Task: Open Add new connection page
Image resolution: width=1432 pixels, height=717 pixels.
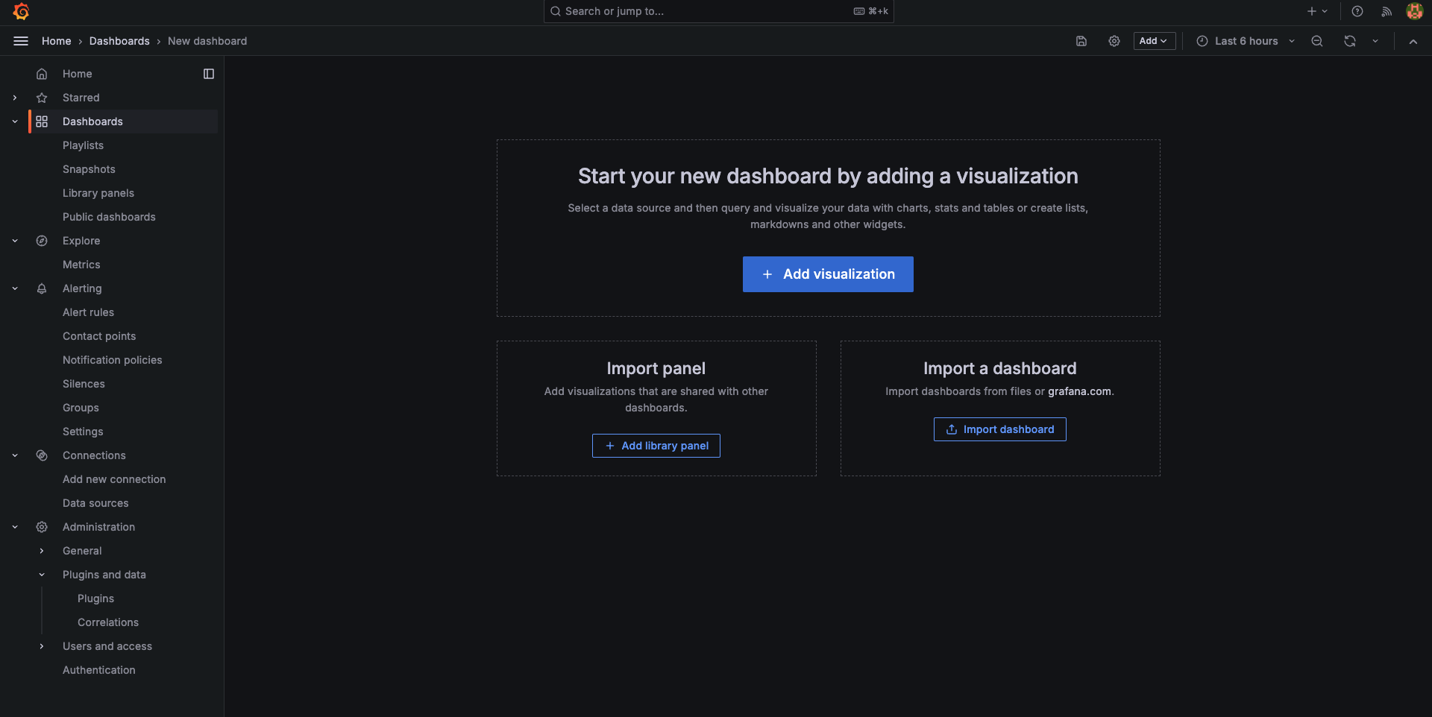Action: pyautogui.click(x=114, y=479)
